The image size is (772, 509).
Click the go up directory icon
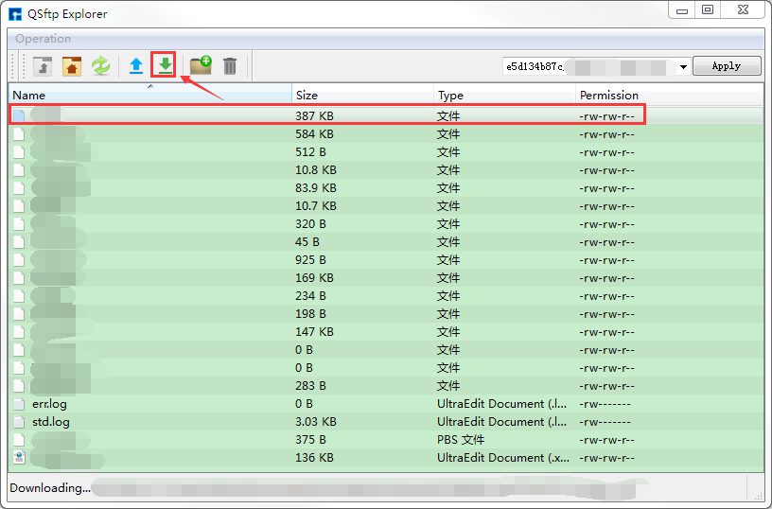tap(43, 66)
